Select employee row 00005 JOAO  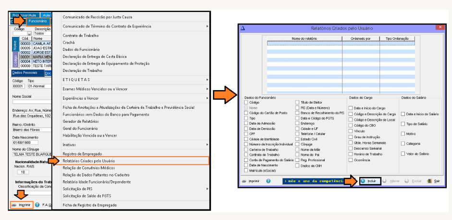coord(36,48)
